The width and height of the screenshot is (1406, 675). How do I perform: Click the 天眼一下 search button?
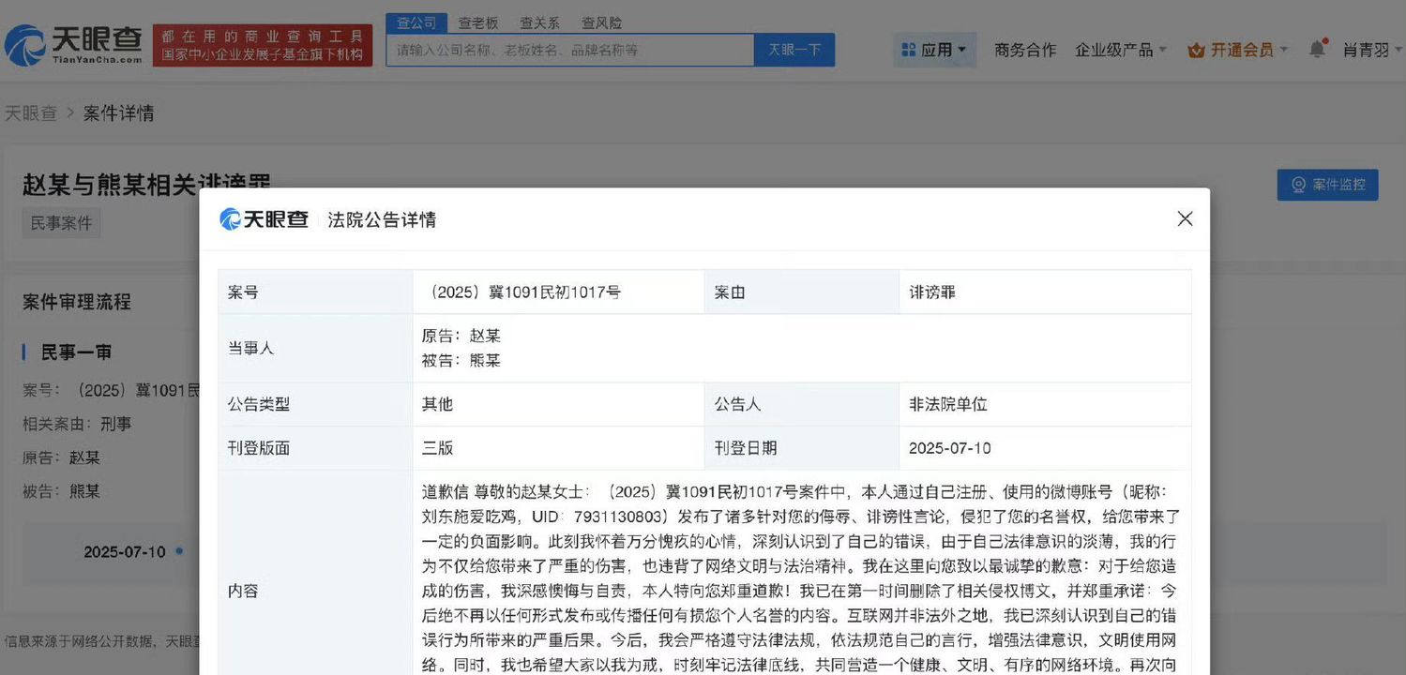tap(794, 50)
